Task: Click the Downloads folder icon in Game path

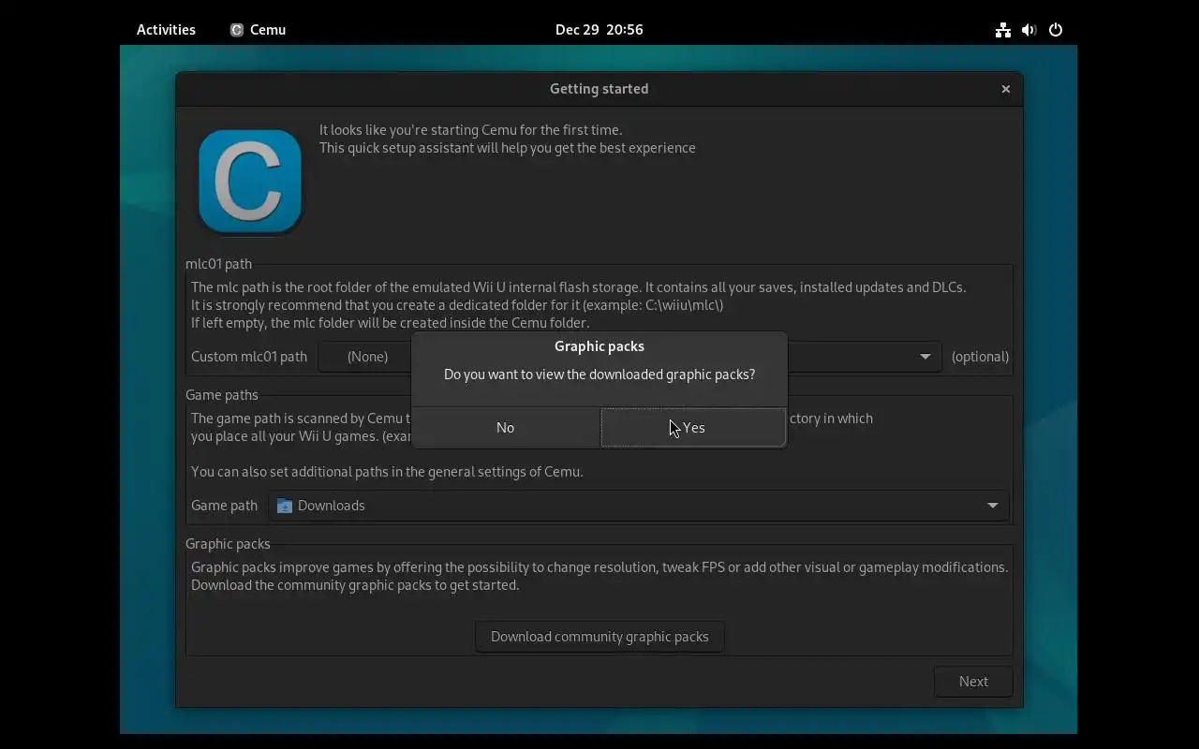Action: (285, 506)
